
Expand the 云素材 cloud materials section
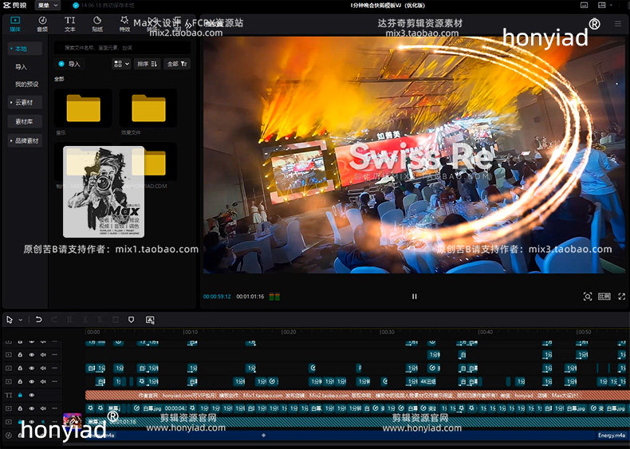point(25,103)
